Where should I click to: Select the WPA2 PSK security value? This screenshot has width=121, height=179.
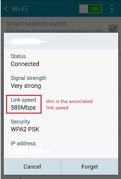coord(25,129)
